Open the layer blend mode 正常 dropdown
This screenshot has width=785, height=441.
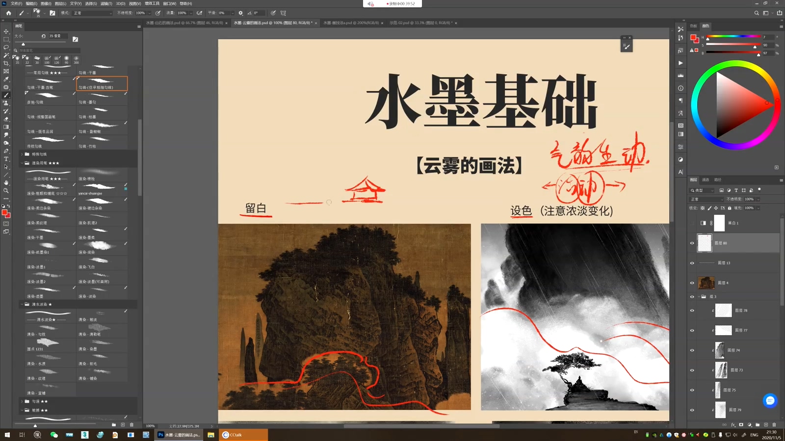706,199
